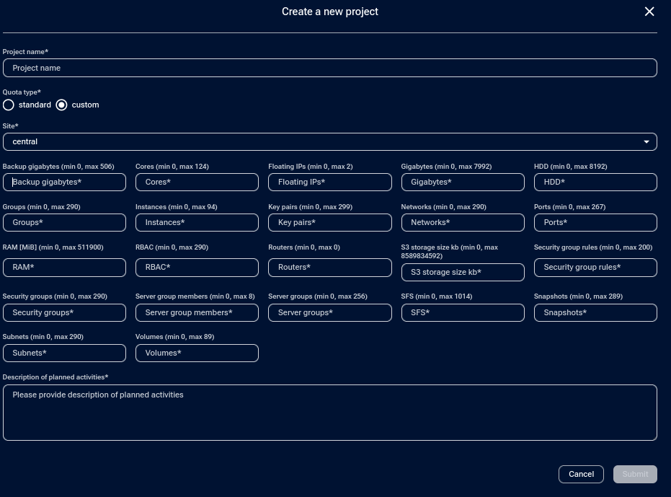The width and height of the screenshot is (671, 497).
Task: Close the Create a new project dialog
Action: click(649, 12)
